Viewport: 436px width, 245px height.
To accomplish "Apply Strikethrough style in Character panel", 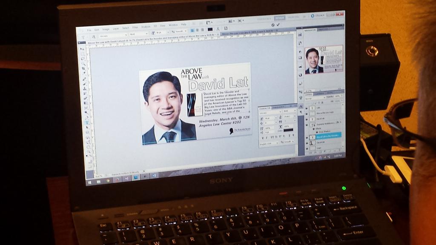I will click(x=293, y=135).
